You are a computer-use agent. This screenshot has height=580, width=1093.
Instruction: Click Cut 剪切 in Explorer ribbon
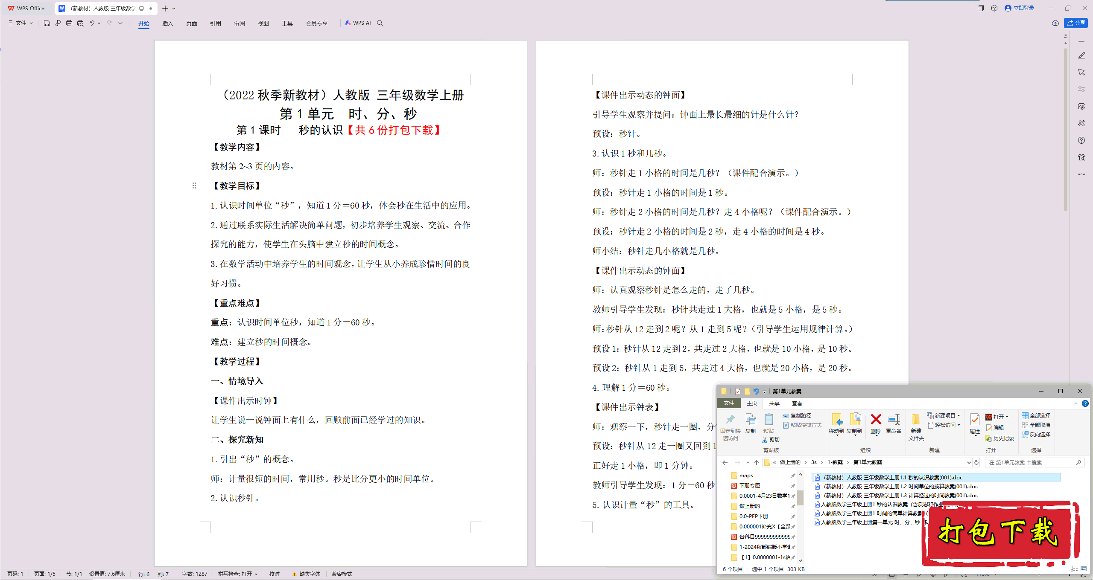pyautogui.click(x=771, y=440)
